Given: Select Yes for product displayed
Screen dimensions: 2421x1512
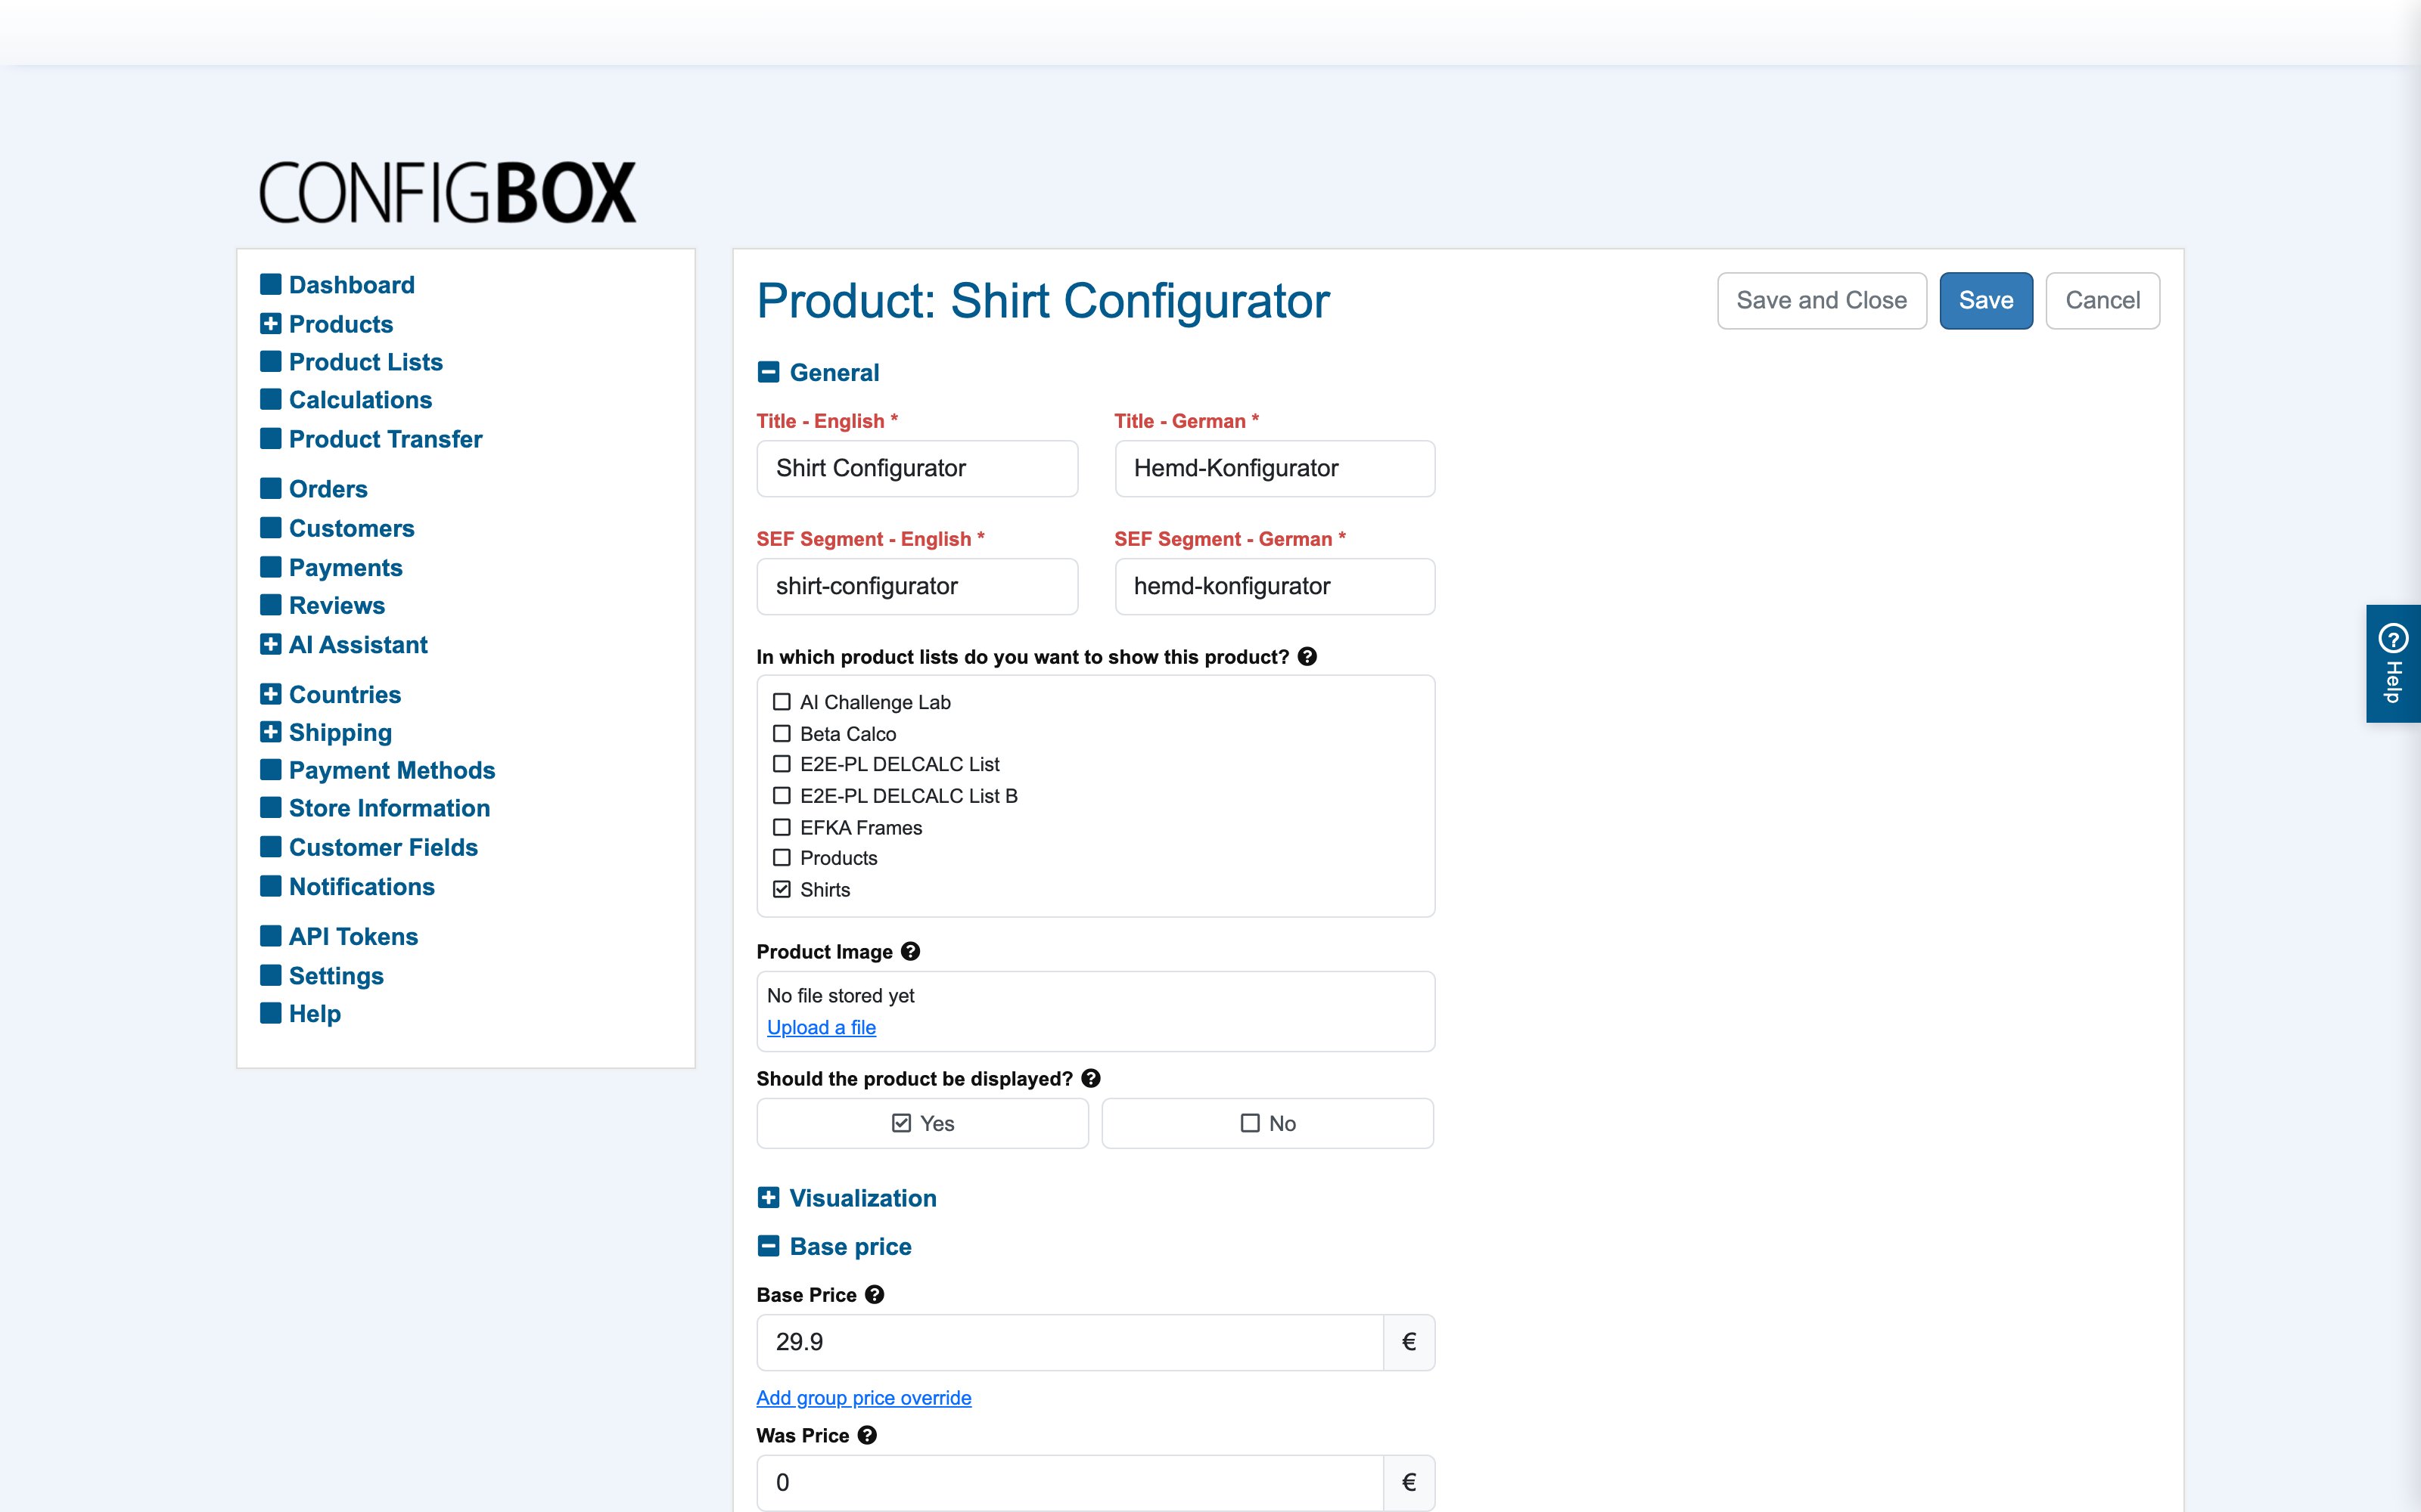Looking at the screenshot, I should 922,1123.
